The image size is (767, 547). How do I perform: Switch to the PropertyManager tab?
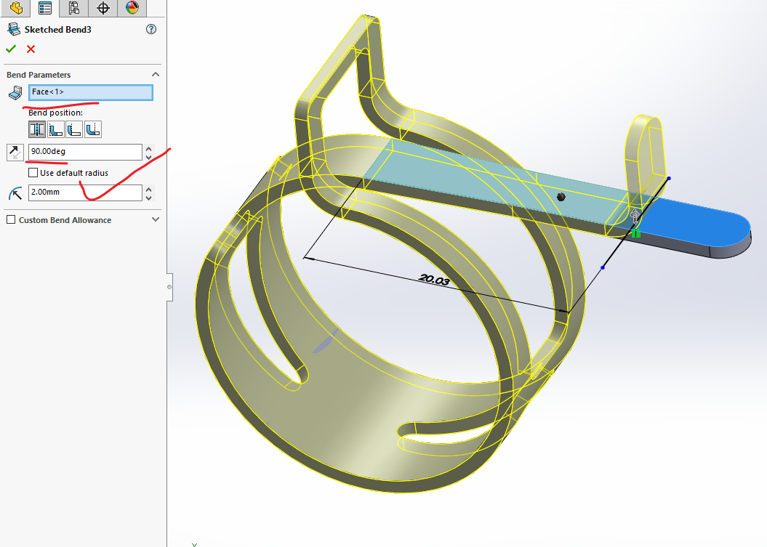45,7
